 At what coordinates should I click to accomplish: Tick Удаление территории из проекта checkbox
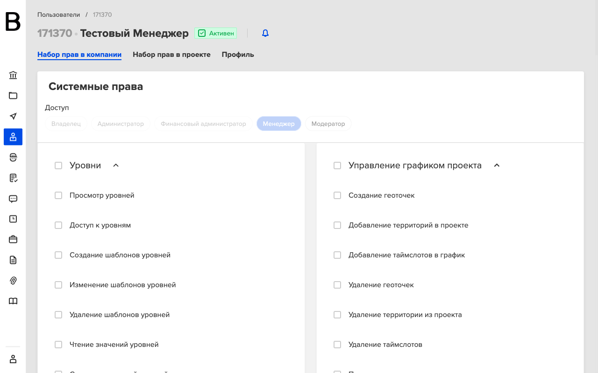pyautogui.click(x=337, y=315)
